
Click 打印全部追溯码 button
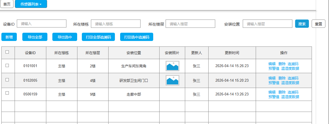click(98, 37)
